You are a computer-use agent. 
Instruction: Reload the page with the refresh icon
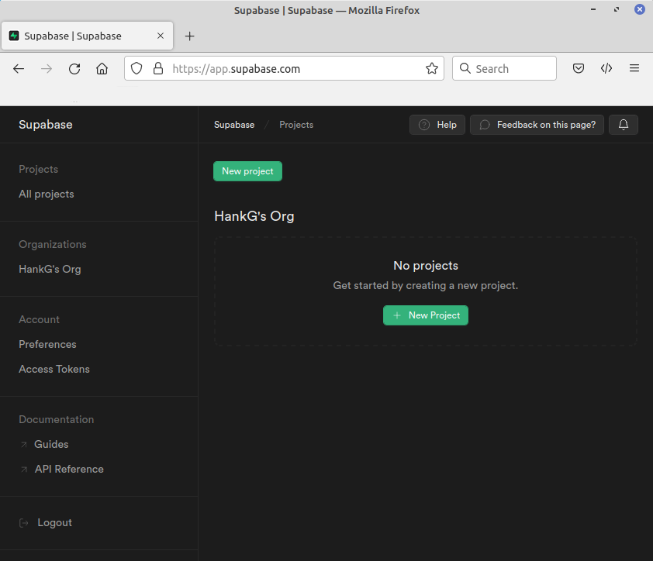pyautogui.click(x=74, y=68)
